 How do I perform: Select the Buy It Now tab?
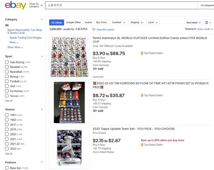(x=102, y=22)
